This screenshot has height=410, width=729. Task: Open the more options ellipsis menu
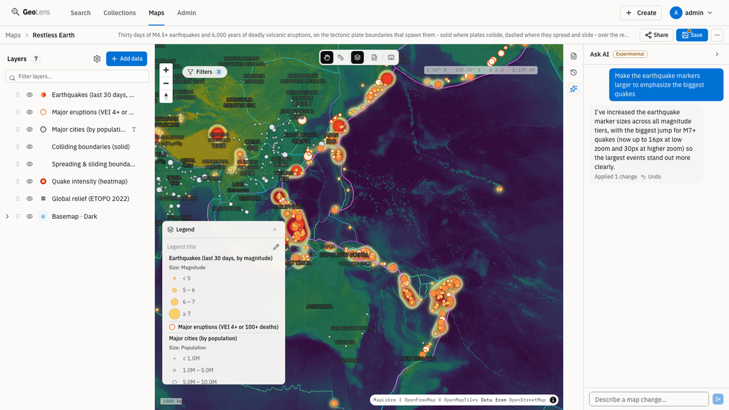click(x=717, y=35)
